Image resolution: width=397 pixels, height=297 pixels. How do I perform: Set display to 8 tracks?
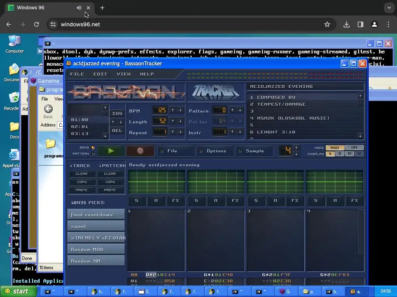340,154
